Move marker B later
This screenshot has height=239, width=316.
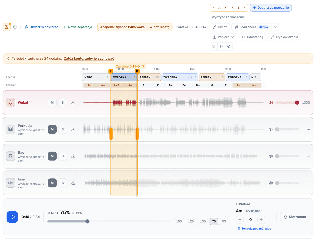click(x=244, y=8)
